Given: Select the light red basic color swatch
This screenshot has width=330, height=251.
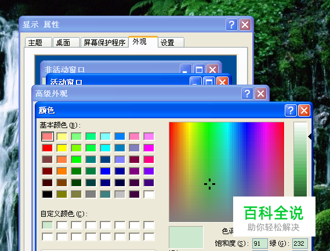Looking at the screenshot, I should click(x=48, y=136).
